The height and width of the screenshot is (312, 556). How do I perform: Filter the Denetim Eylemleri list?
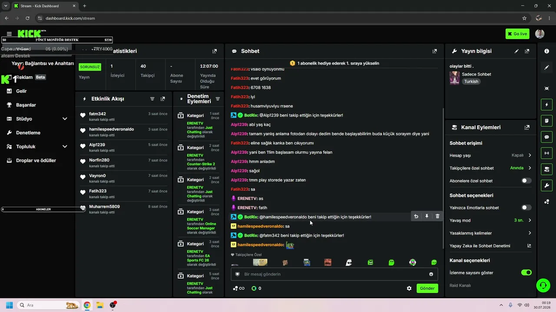pos(218,99)
